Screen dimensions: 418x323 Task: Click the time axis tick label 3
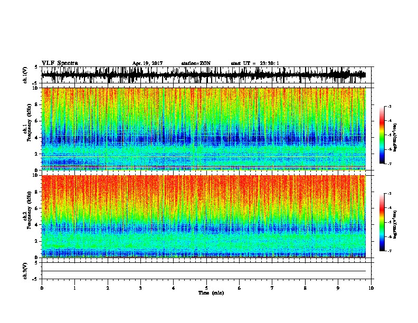tap(140, 288)
